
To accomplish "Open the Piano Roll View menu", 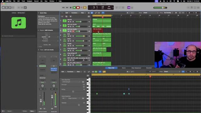I will click(79, 72).
